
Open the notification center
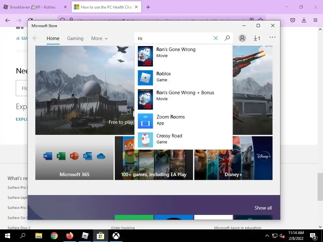(x=313, y=236)
